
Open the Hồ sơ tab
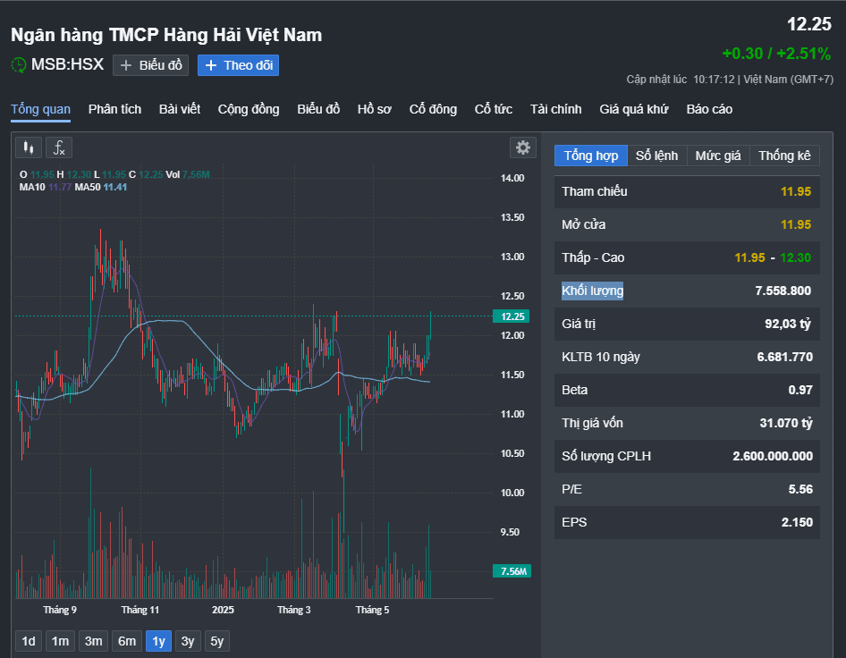[375, 109]
